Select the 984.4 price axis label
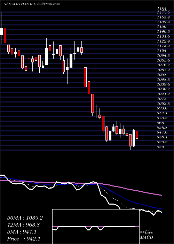 (163, 113)
